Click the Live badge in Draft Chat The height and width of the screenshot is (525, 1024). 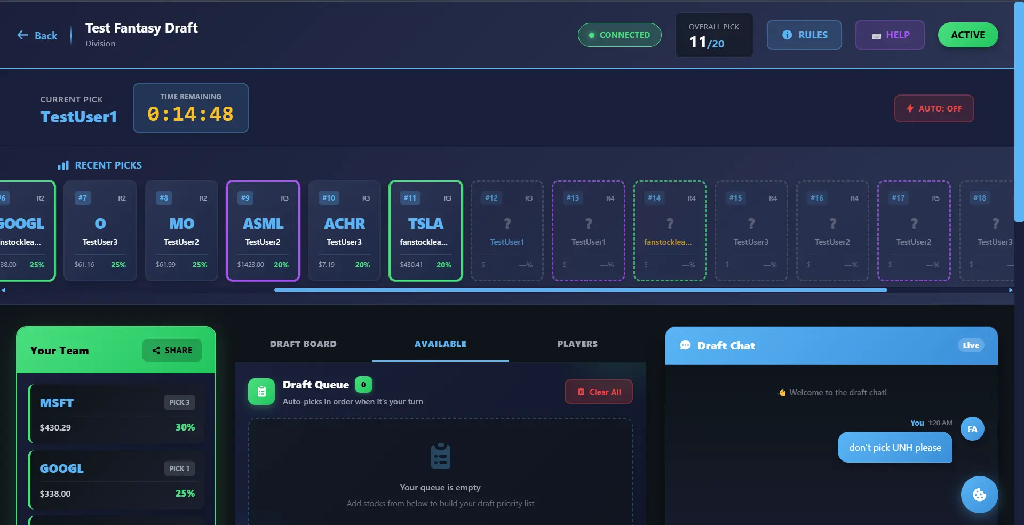[971, 345]
